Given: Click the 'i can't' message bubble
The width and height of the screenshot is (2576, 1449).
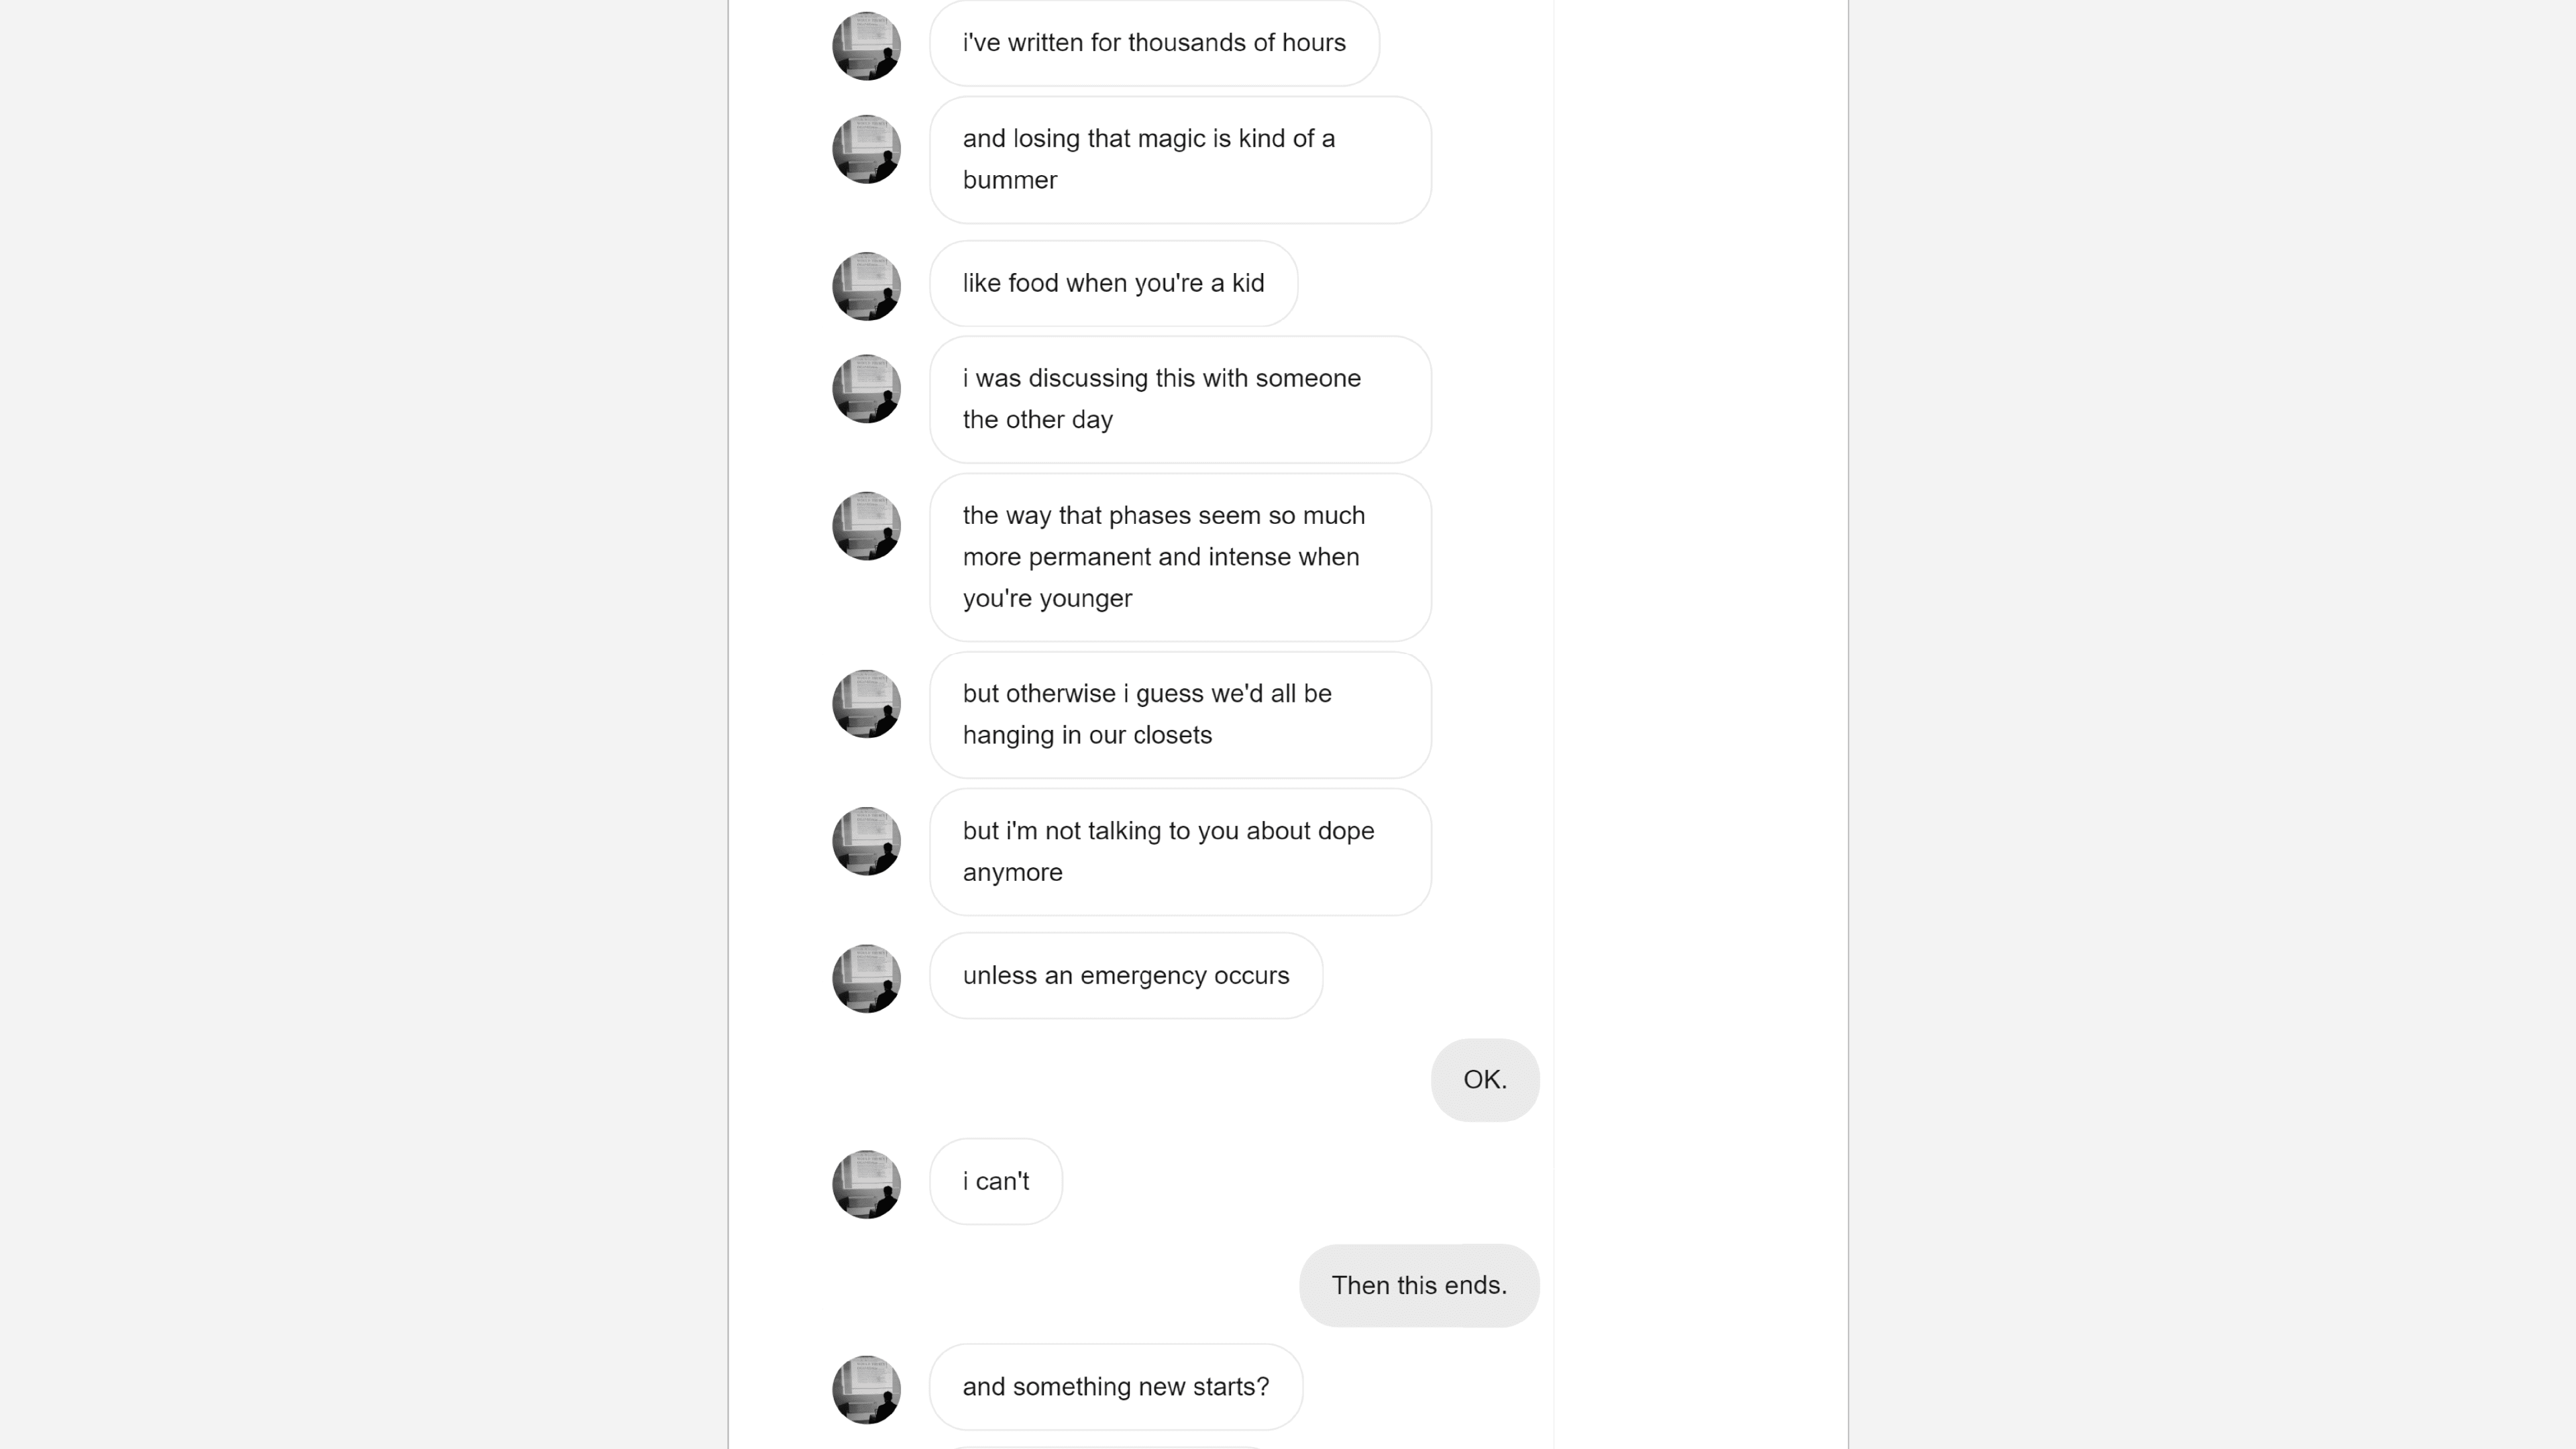Looking at the screenshot, I should pos(996,1181).
